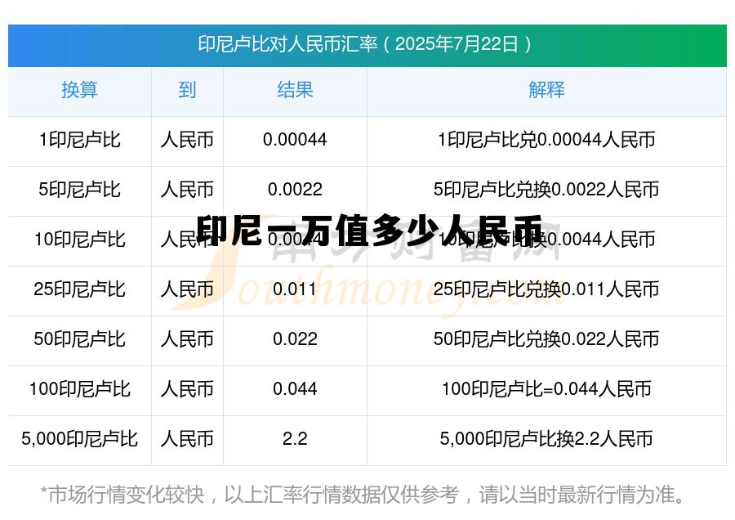Viewport: 735px width, 520px height.
Task: Select the 10印尼卢比 row entry
Action: tap(79, 240)
